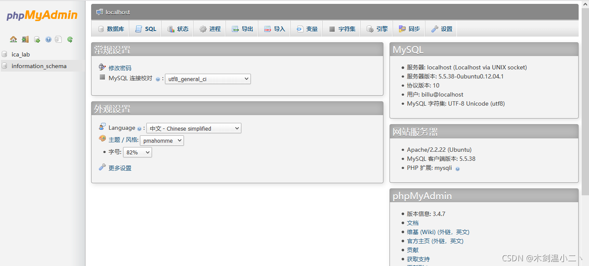Log out using the door icon
This screenshot has height=266, width=589.
click(25, 39)
